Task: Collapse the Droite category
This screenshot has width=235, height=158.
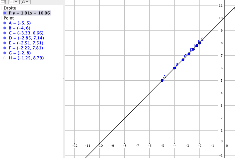Action: [x=1, y=8]
